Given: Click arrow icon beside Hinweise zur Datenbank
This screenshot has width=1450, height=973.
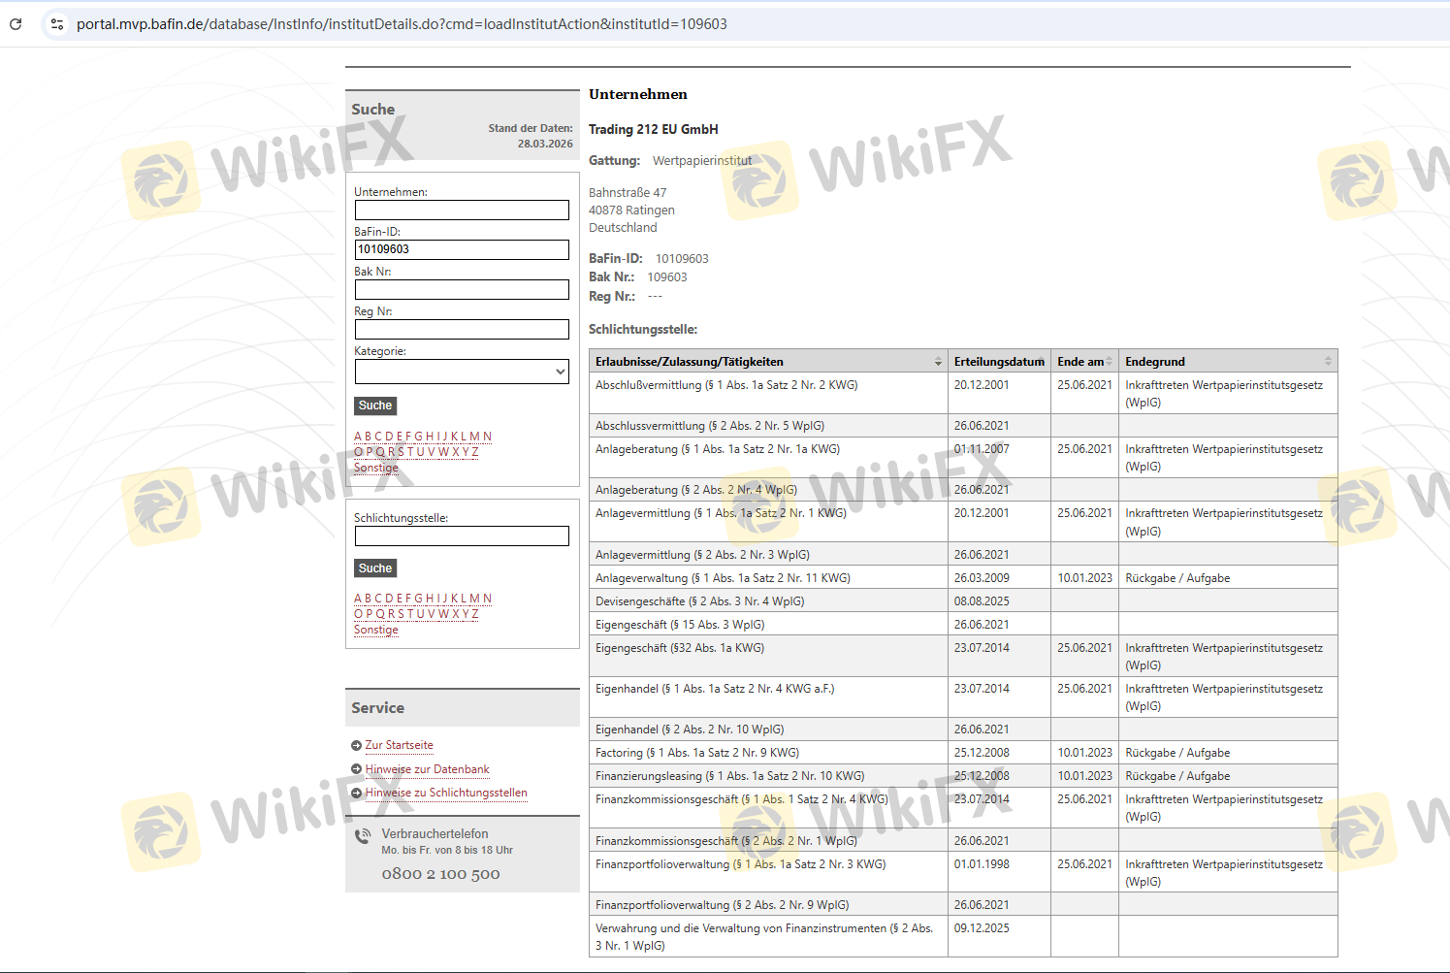Looking at the screenshot, I should (x=357, y=769).
